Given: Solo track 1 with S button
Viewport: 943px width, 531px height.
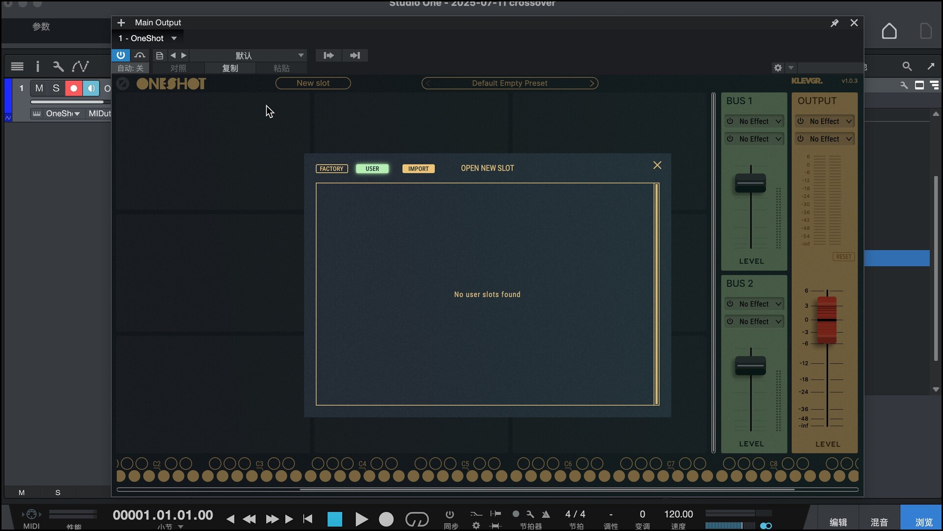Looking at the screenshot, I should (56, 88).
